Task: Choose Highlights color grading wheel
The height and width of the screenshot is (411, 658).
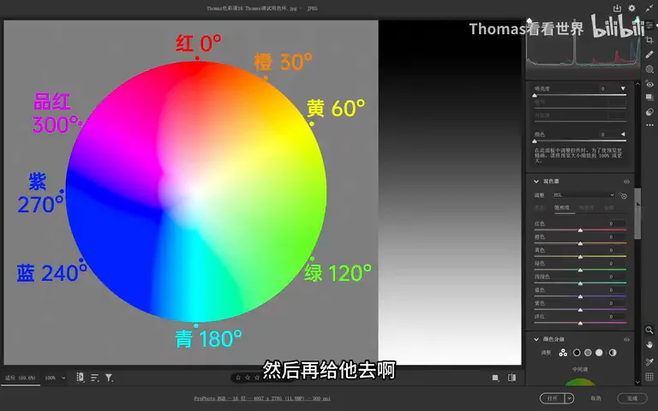Action: tap(599, 353)
